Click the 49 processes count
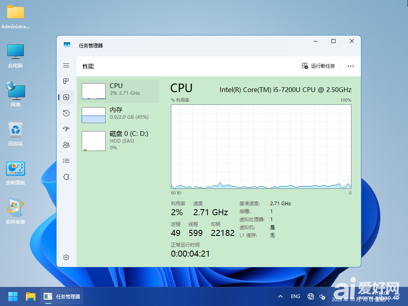The height and width of the screenshot is (306, 408). (x=176, y=233)
